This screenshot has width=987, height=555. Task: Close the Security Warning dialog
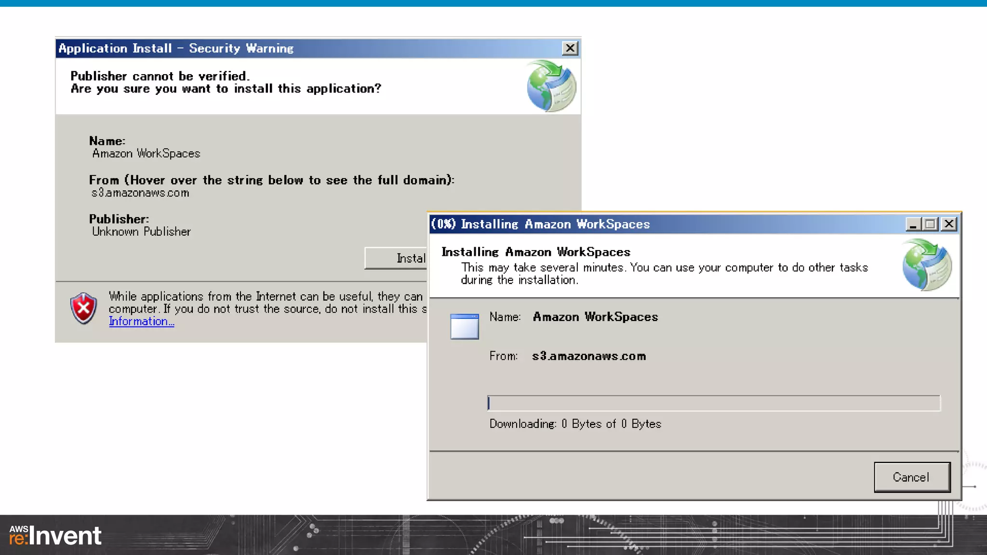click(570, 48)
